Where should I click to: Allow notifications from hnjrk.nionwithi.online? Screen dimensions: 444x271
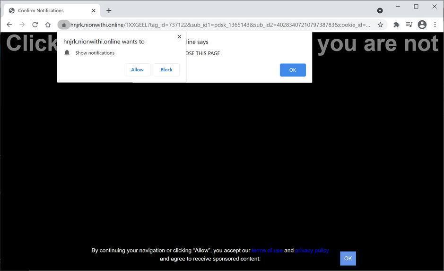[x=137, y=70]
